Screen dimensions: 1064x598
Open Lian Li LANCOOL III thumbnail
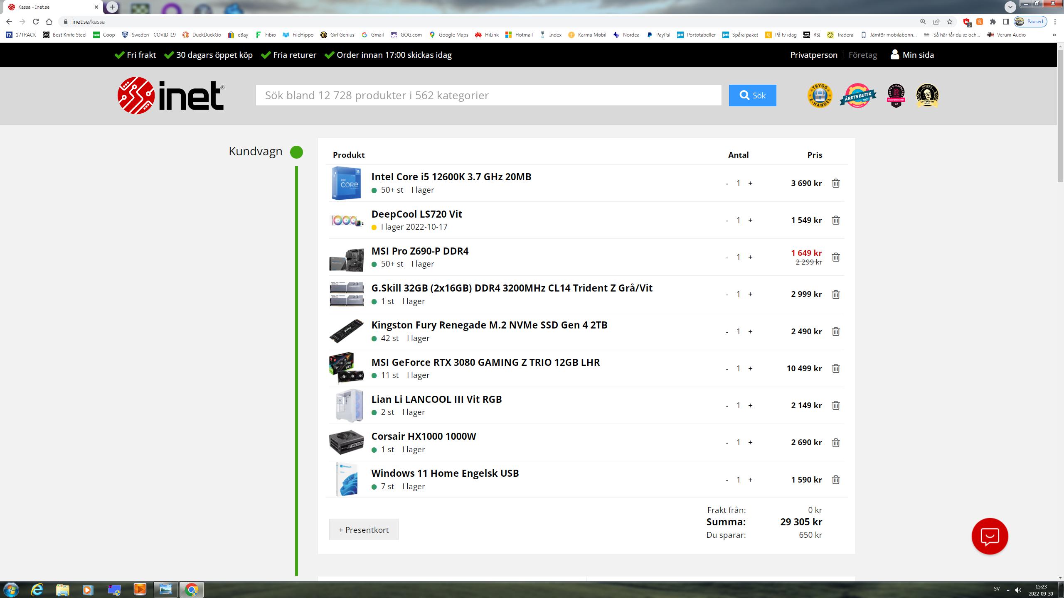[x=349, y=405]
